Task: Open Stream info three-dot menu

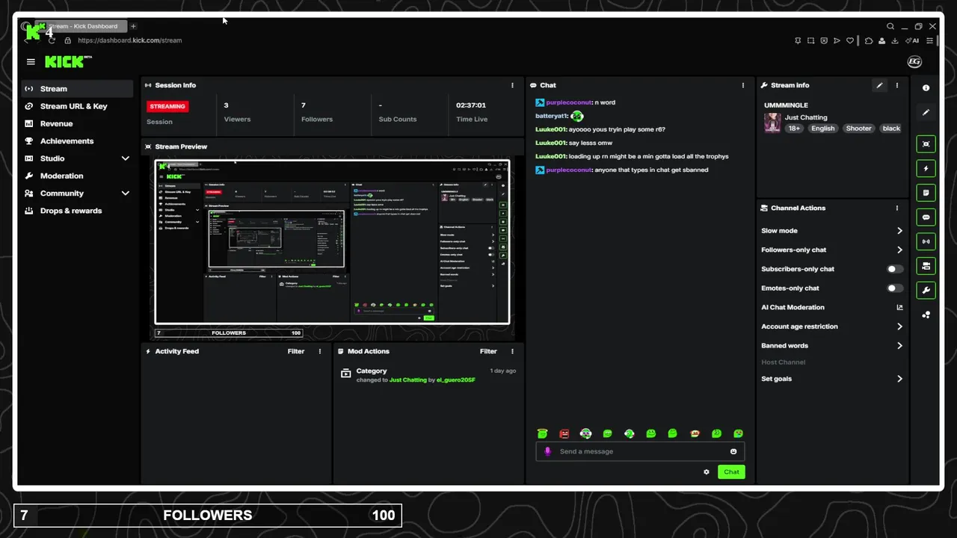Action: (897, 85)
